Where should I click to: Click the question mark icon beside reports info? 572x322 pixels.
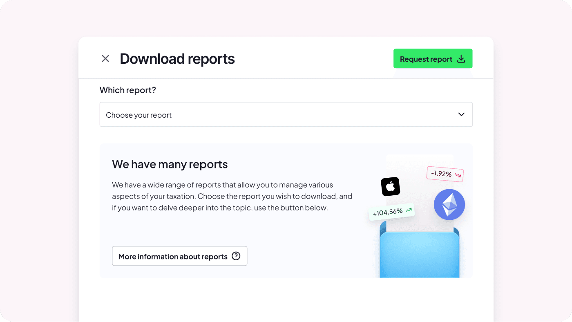point(236,256)
